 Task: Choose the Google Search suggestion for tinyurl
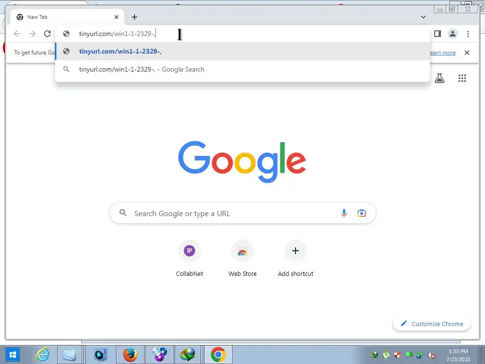coord(242,69)
